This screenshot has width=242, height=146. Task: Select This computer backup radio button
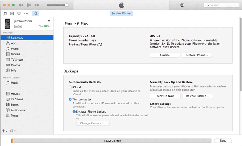point(70,99)
